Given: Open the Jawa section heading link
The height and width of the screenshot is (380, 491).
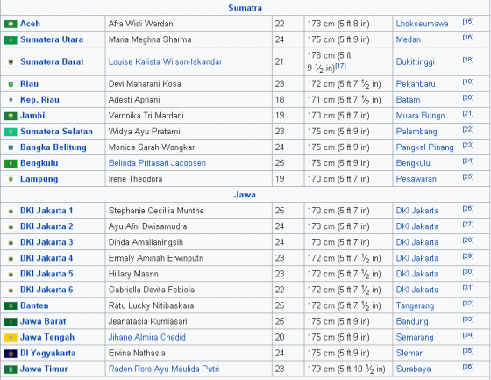Looking at the screenshot, I should (x=245, y=195).
